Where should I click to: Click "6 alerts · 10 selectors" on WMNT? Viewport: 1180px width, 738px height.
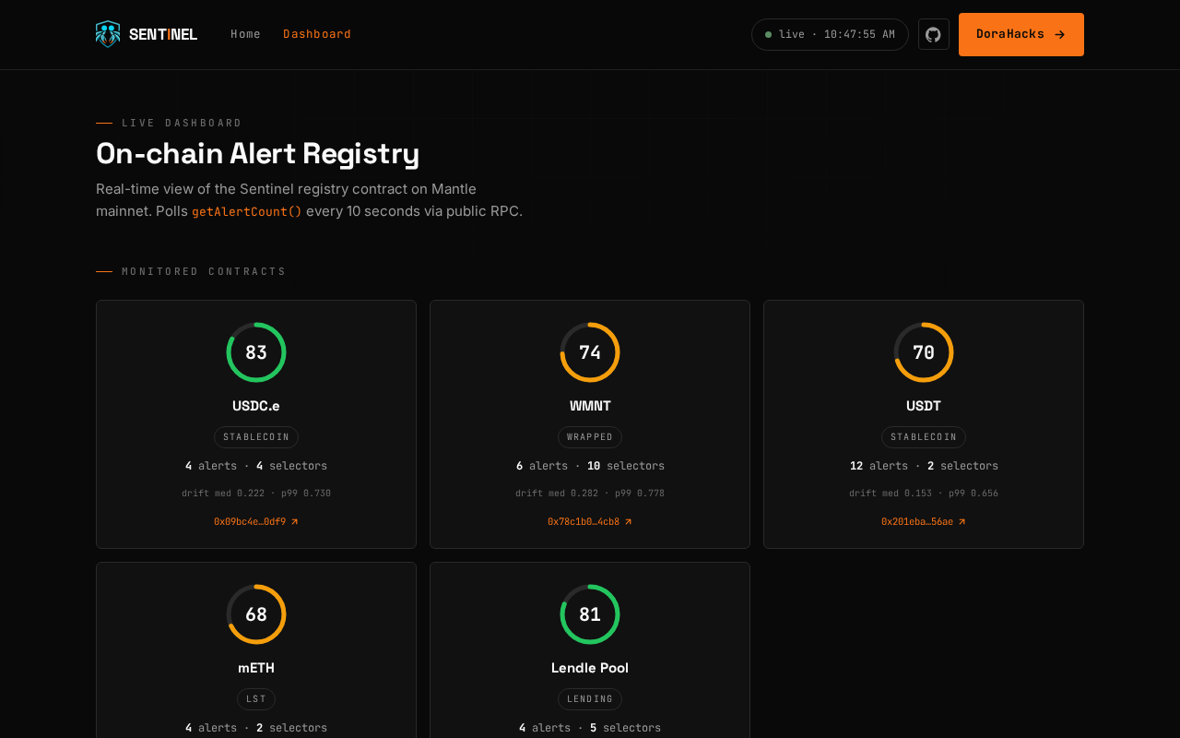(590, 466)
